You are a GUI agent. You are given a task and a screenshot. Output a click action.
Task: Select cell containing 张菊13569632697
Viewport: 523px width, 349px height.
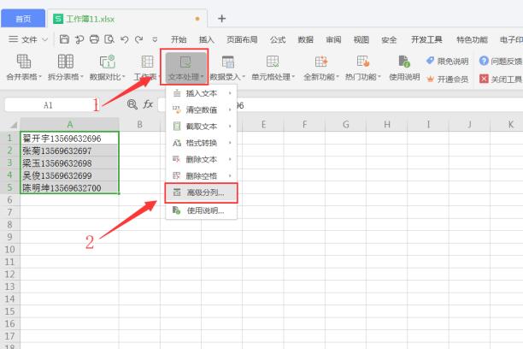pos(70,151)
